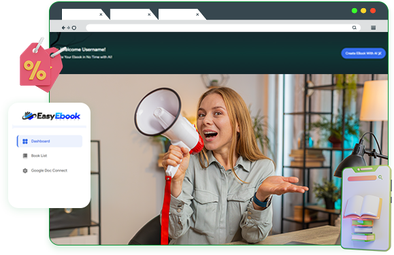Click the green window control dot
This screenshot has width=394, height=255.
(355, 11)
